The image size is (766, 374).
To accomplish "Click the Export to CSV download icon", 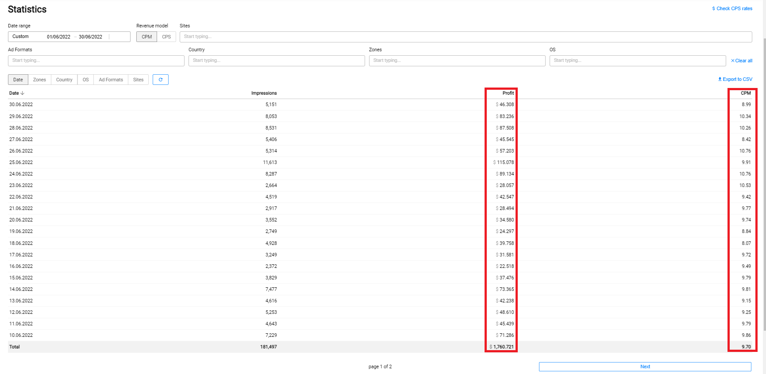I will pos(720,79).
